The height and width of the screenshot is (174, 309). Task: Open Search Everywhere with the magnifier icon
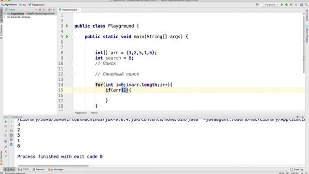pyautogui.click(x=306, y=4)
